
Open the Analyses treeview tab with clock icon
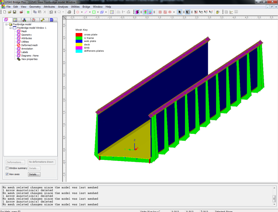pyautogui.click(x=33, y=20)
